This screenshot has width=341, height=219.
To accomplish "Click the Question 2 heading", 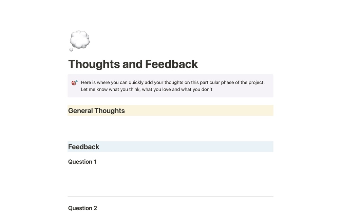I will coord(82,208).
